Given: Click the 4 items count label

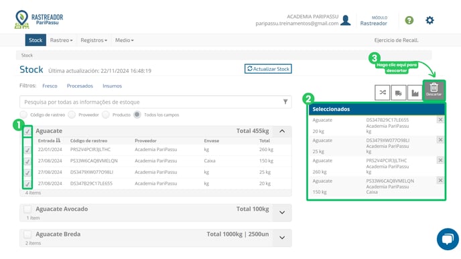Looking at the screenshot, I should 33,193.
